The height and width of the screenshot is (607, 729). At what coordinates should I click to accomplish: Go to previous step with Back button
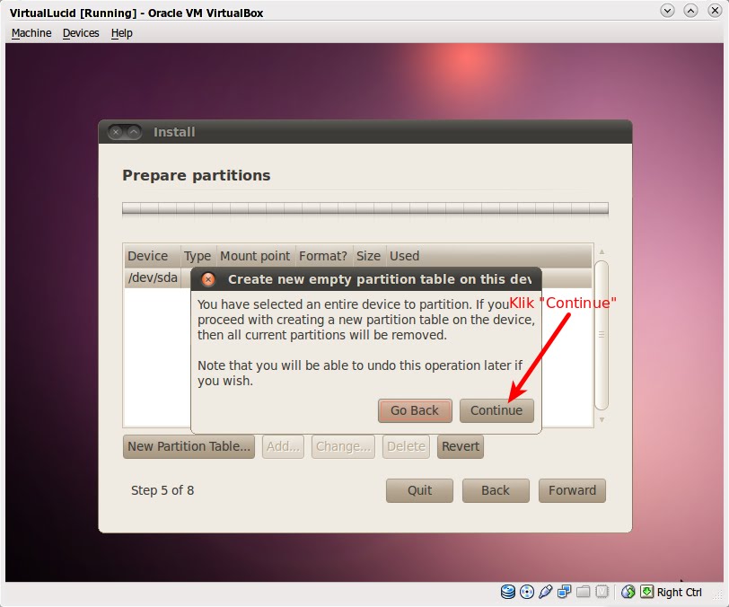pos(496,490)
